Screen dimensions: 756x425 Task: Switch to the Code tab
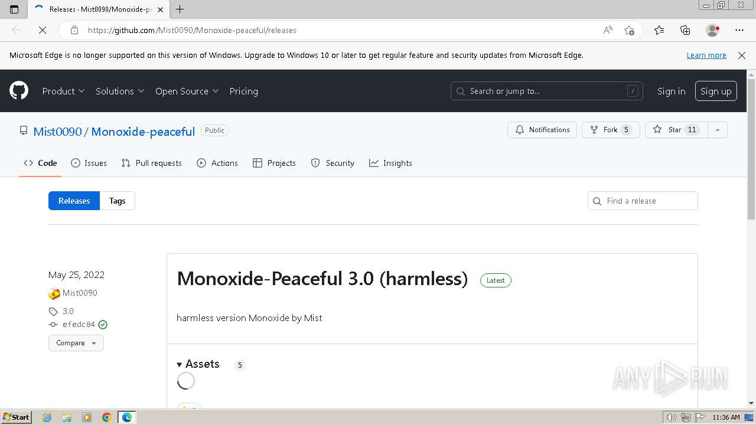[40, 163]
